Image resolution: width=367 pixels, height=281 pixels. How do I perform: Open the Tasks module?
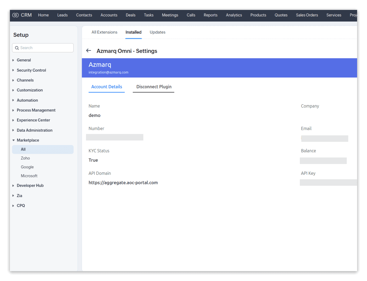149,15
